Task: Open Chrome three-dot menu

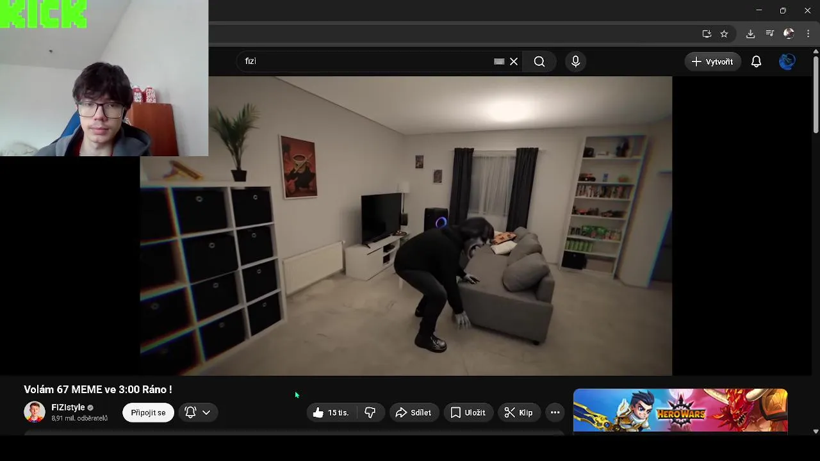Action: coord(807,34)
